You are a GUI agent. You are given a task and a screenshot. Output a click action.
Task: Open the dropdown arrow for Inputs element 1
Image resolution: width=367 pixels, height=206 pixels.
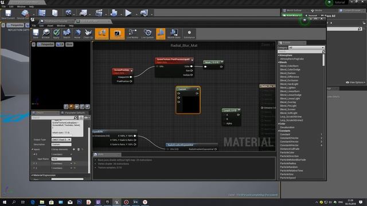[x=71, y=164]
